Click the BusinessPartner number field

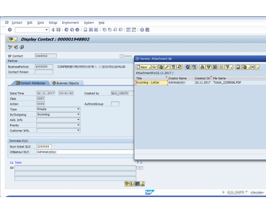44,67
